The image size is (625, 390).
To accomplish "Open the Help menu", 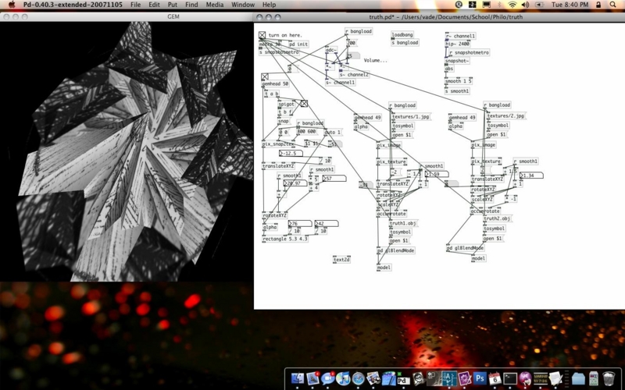I will [x=269, y=5].
